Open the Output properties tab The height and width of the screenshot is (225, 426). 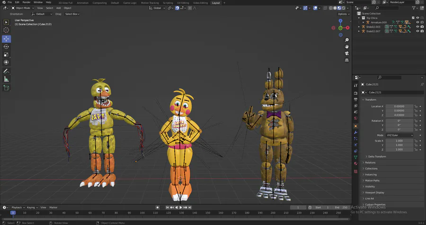[355, 99]
